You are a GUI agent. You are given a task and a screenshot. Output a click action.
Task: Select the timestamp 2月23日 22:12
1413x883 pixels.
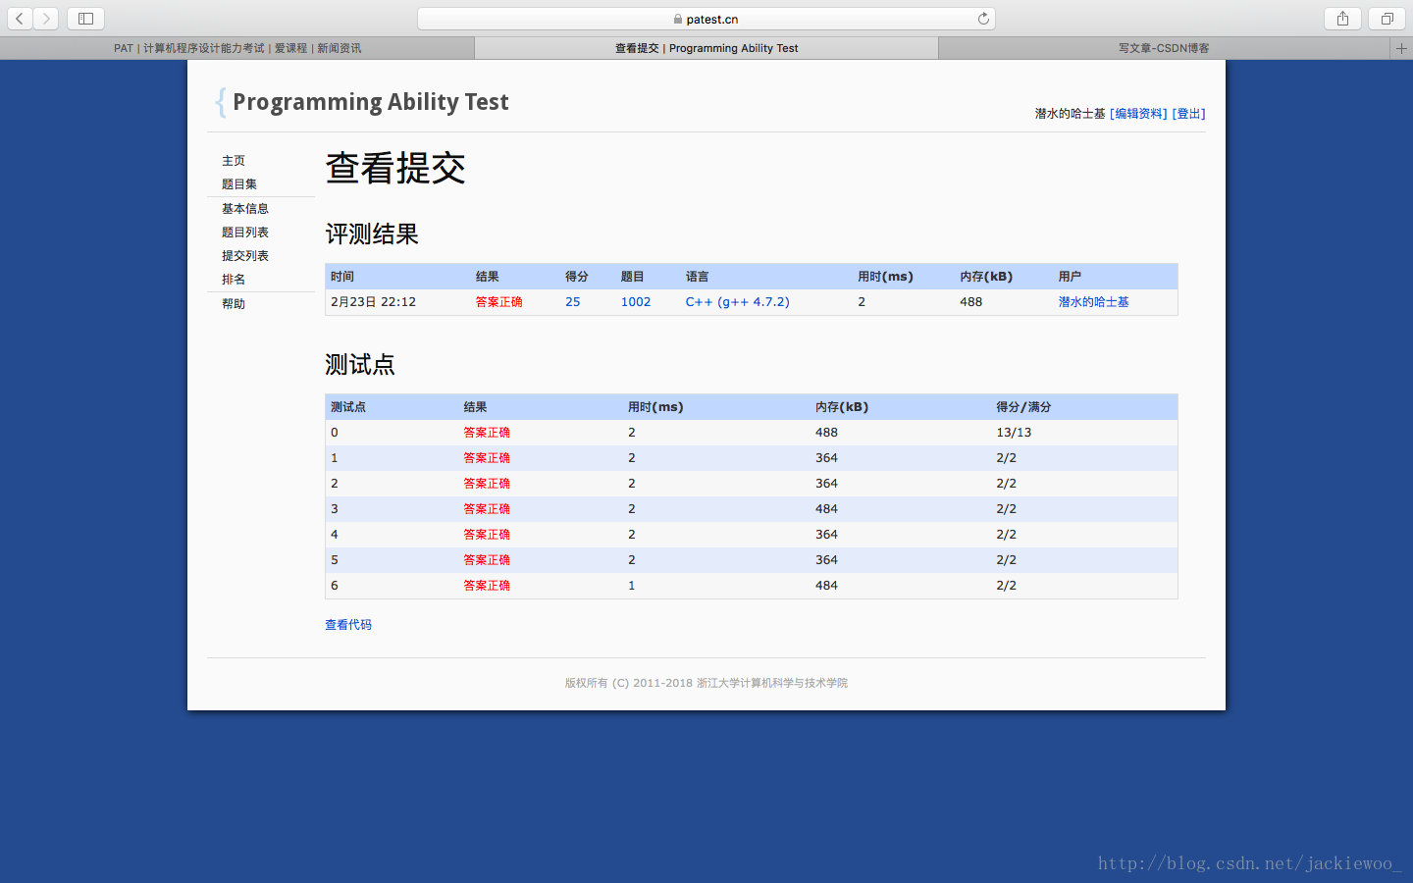click(374, 302)
